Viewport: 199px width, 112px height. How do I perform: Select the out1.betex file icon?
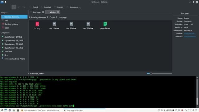(54, 24)
